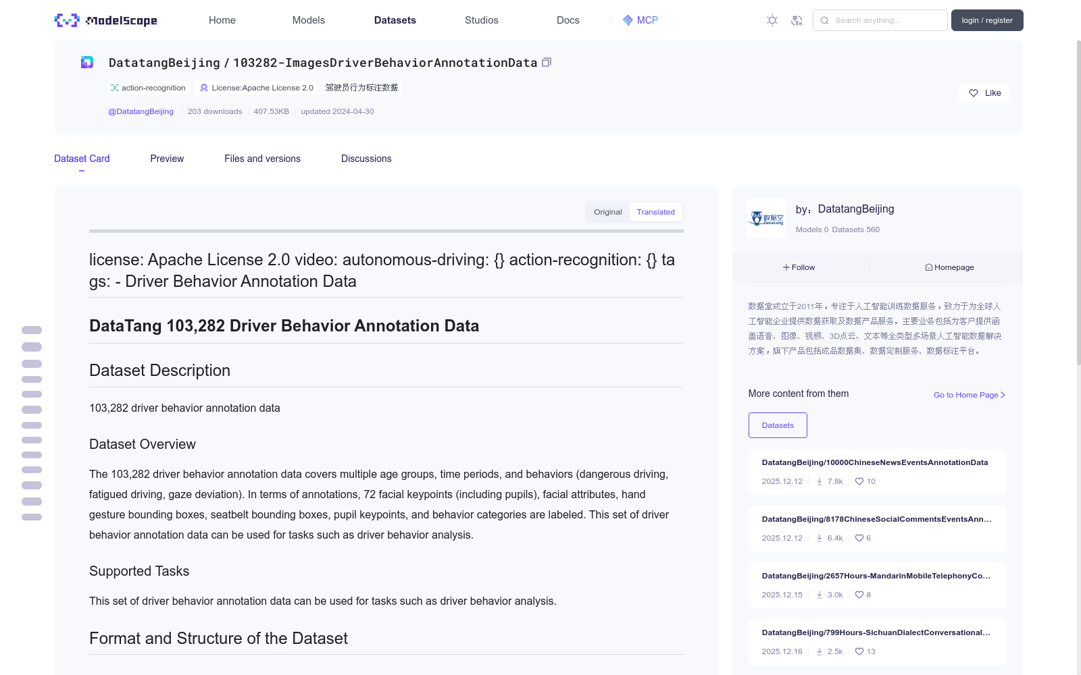This screenshot has height=675, width=1081.
Task: Click Go to Home Page link
Action: tap(970, 395)
